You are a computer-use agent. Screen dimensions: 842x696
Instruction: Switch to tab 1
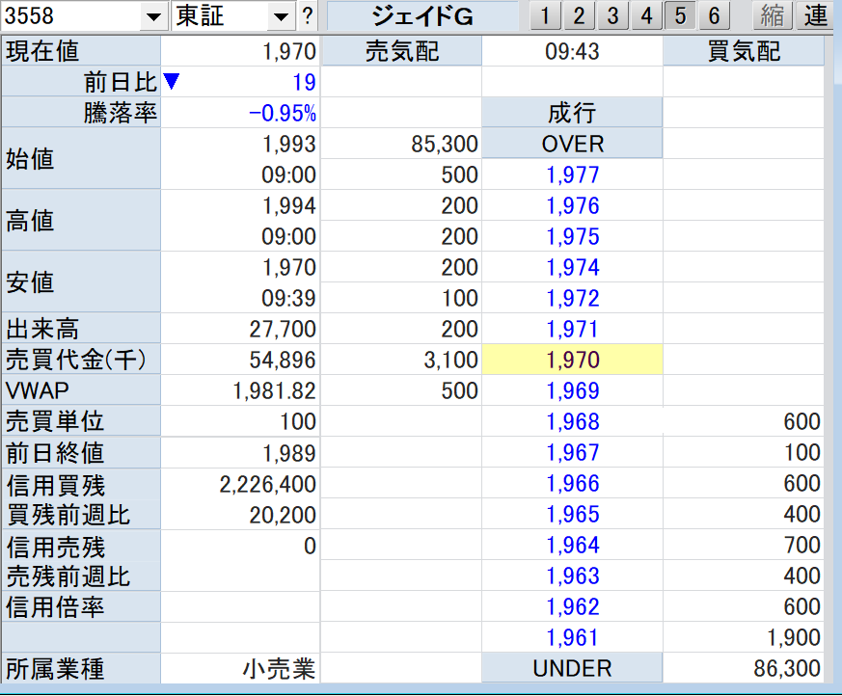tap(545, 15)
